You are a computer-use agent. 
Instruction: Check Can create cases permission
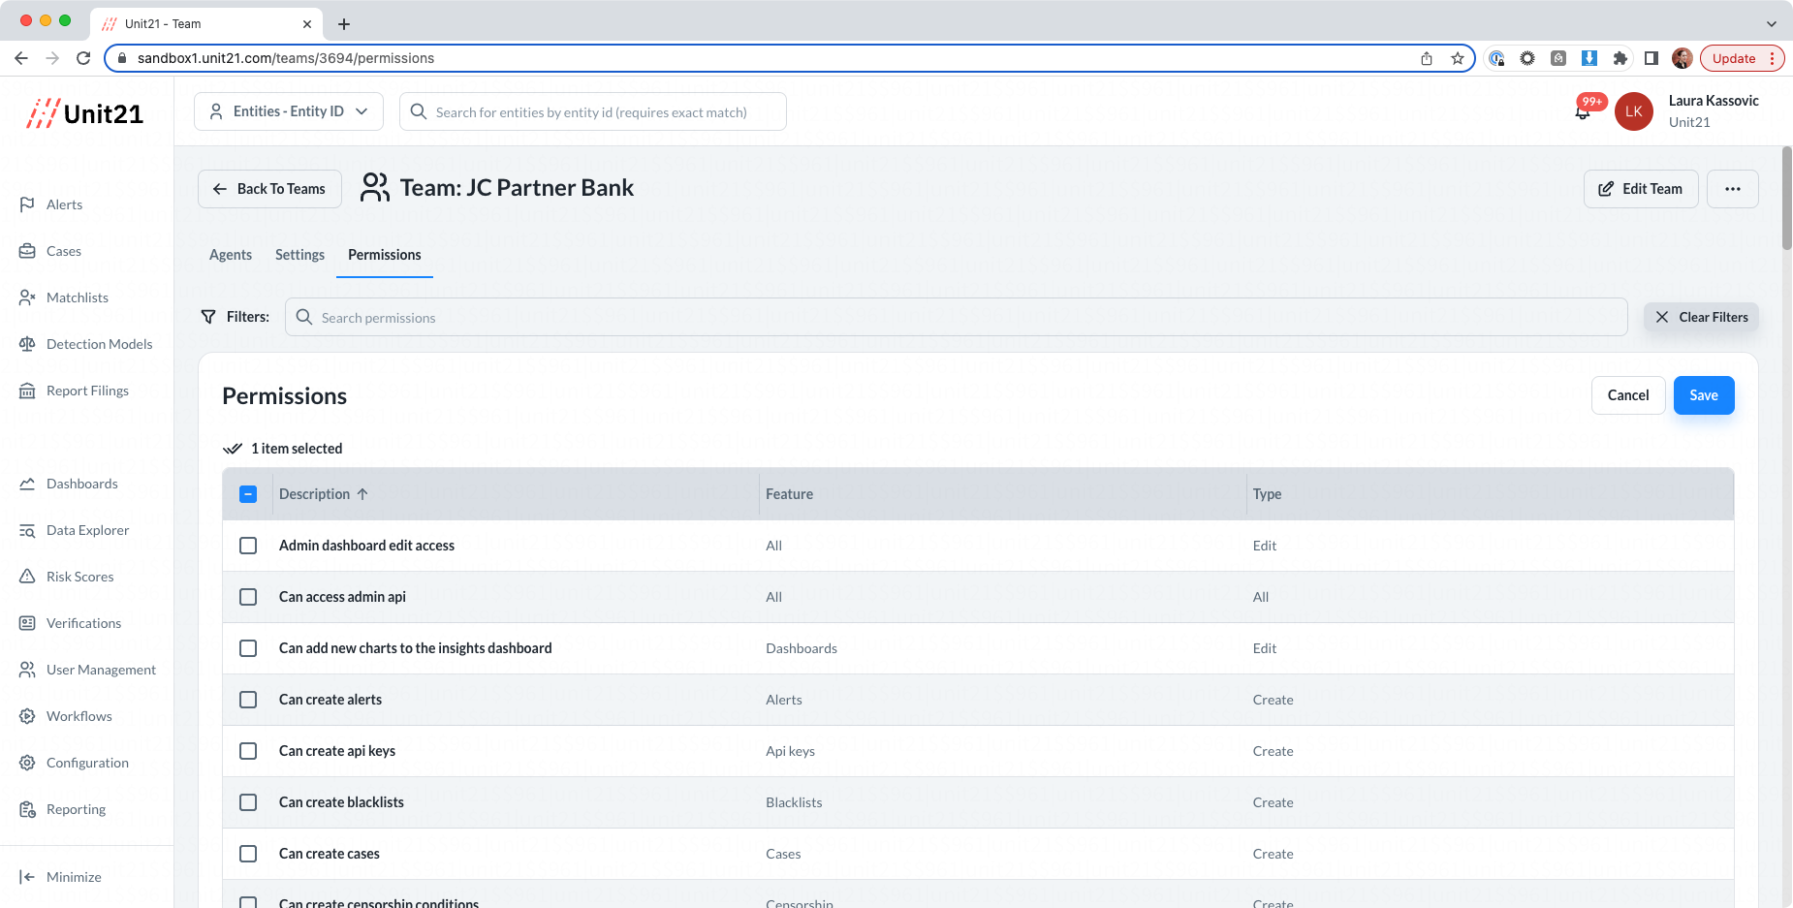[x=248, y=854]
